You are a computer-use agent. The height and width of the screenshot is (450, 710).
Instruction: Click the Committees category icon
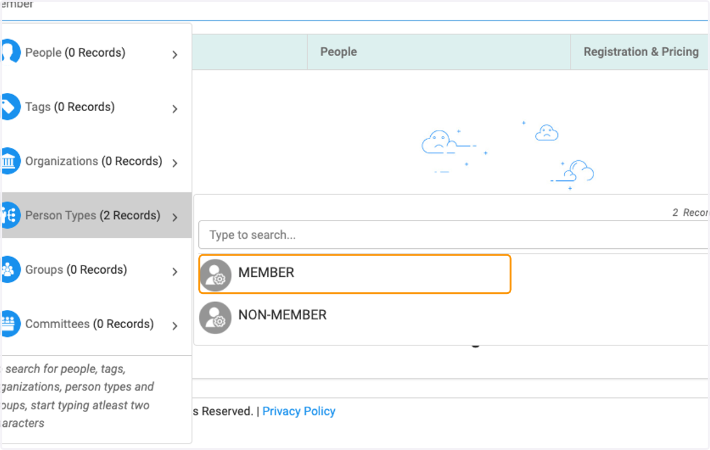11,324
